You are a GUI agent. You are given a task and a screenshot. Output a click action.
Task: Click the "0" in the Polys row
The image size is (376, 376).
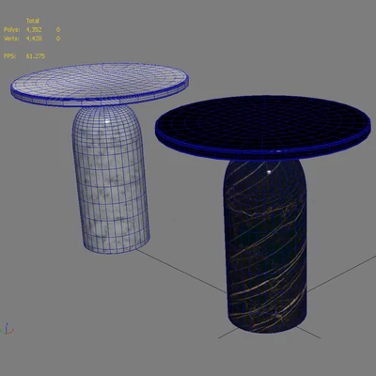58,30
